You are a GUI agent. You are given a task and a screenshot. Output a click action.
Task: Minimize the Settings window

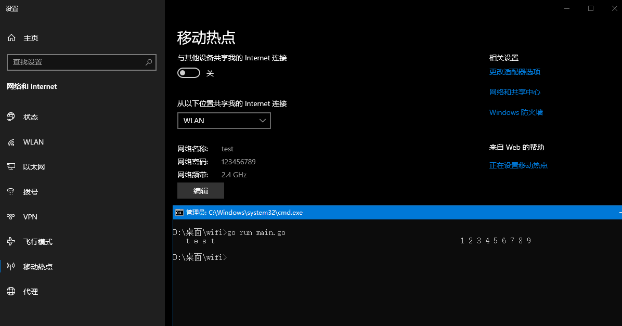tap(567, 8)
